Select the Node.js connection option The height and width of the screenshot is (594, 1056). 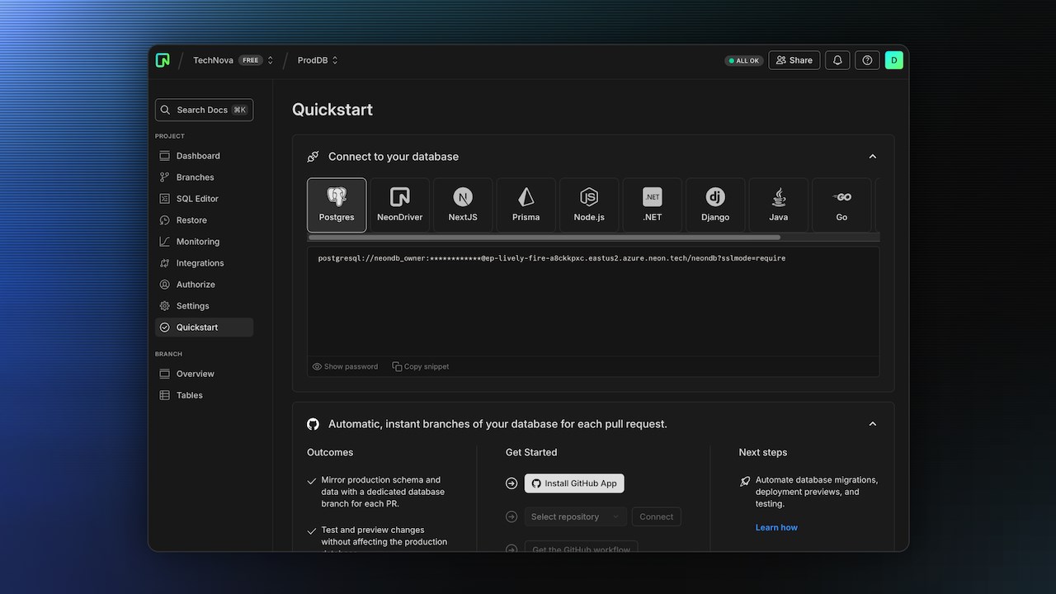point(589,205)
